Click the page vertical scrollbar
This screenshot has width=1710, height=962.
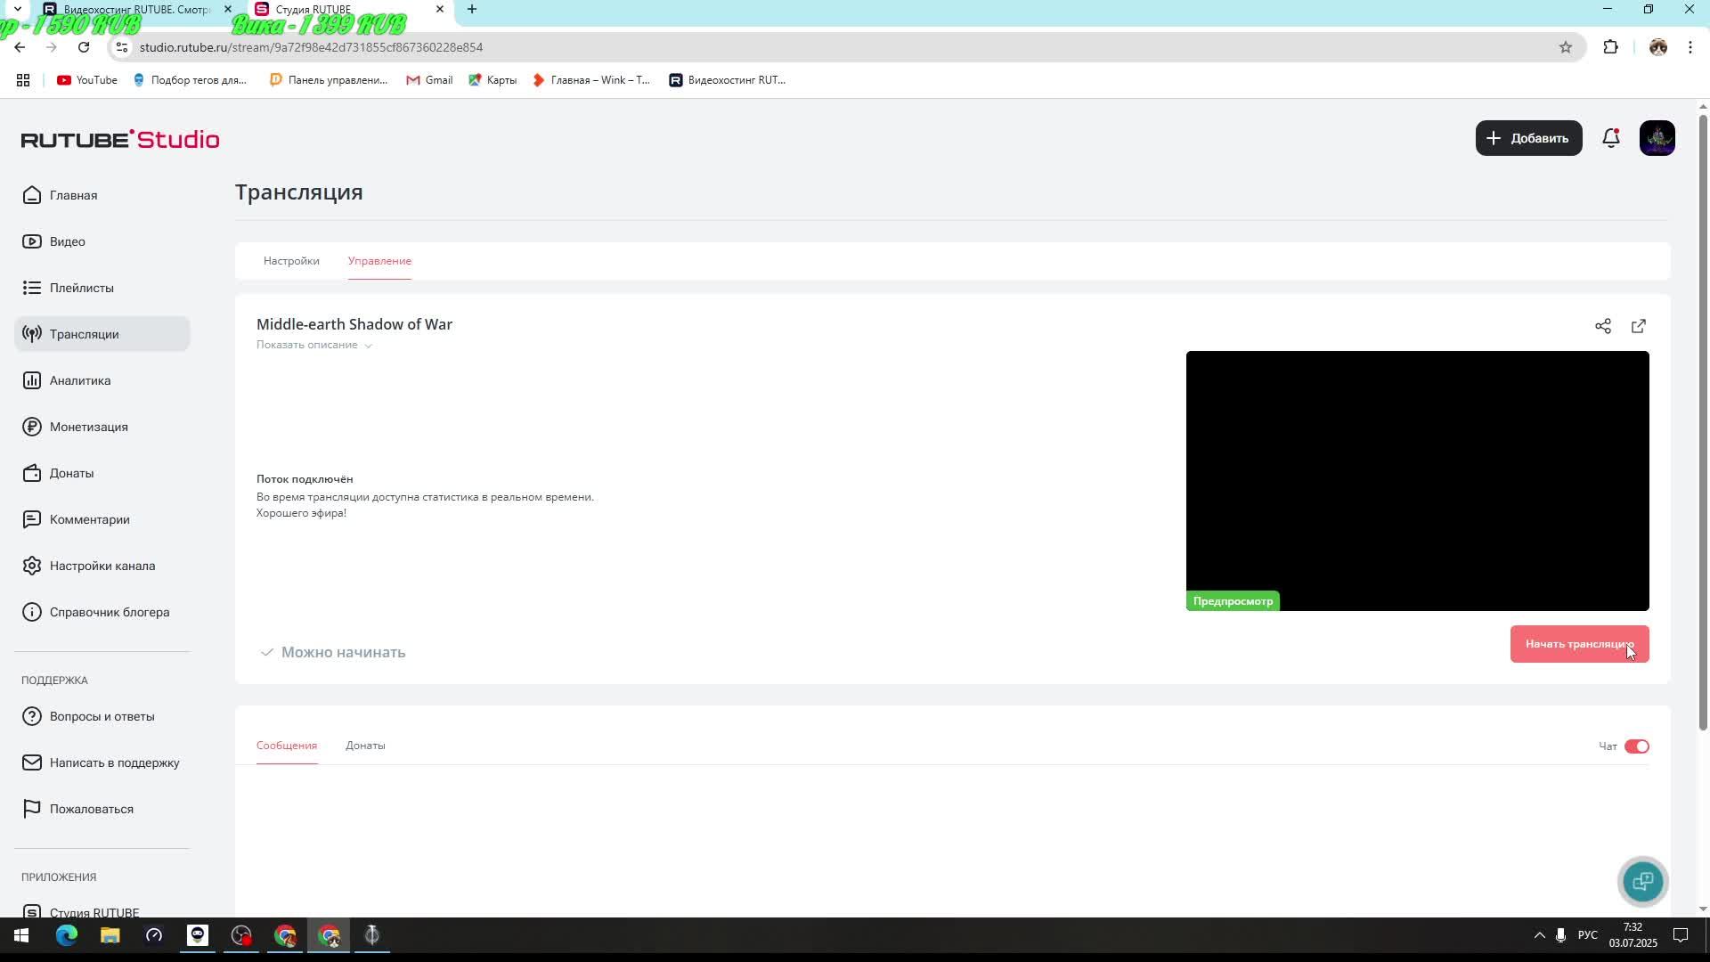click(x=1703, y=419)
